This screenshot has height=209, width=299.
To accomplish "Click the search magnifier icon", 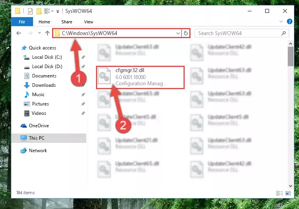I will [283, 33].
